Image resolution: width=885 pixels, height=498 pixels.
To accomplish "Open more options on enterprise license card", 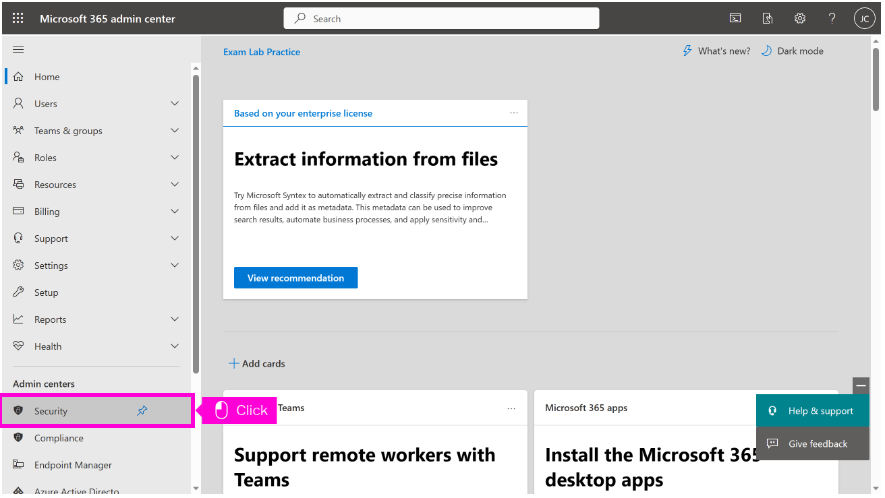I will [x=514, y=113].
